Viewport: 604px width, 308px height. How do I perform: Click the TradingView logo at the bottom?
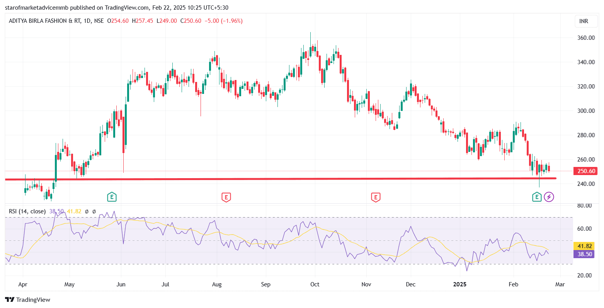click(27, 299)
